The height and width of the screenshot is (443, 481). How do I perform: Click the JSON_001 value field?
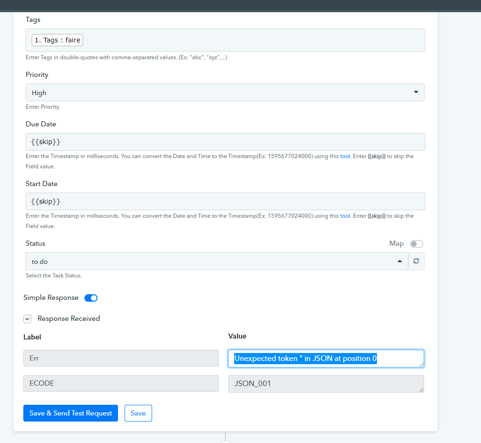[x=326, y=383]
